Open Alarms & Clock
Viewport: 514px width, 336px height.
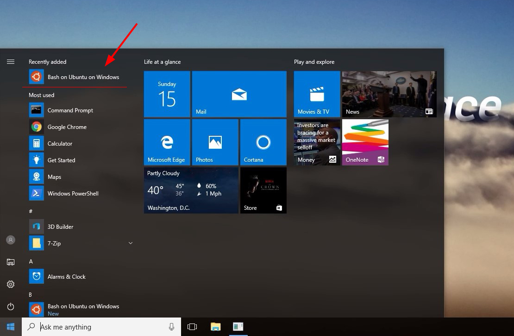80,277
